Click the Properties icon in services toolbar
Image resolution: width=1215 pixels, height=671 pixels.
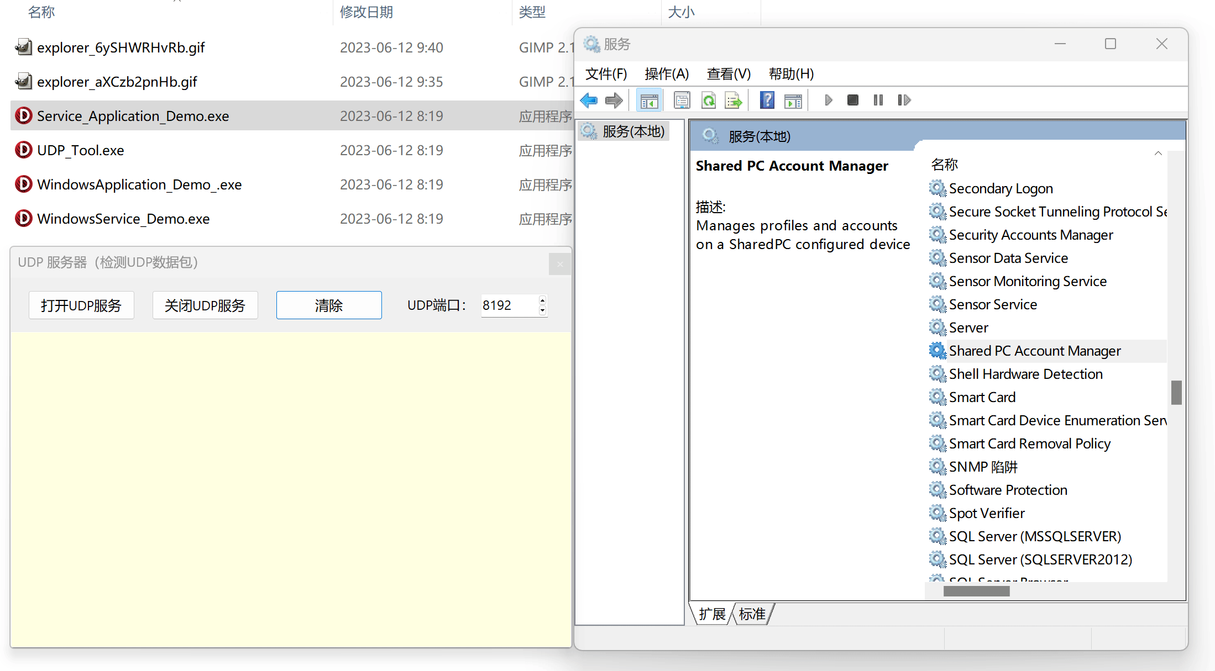[682, 101]
